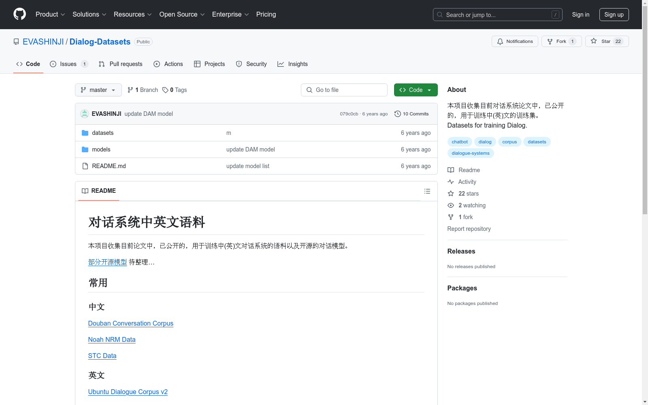648x405 pixels.
Task: Open the EVASHINJI owner link in title
Action: [43, 42]
